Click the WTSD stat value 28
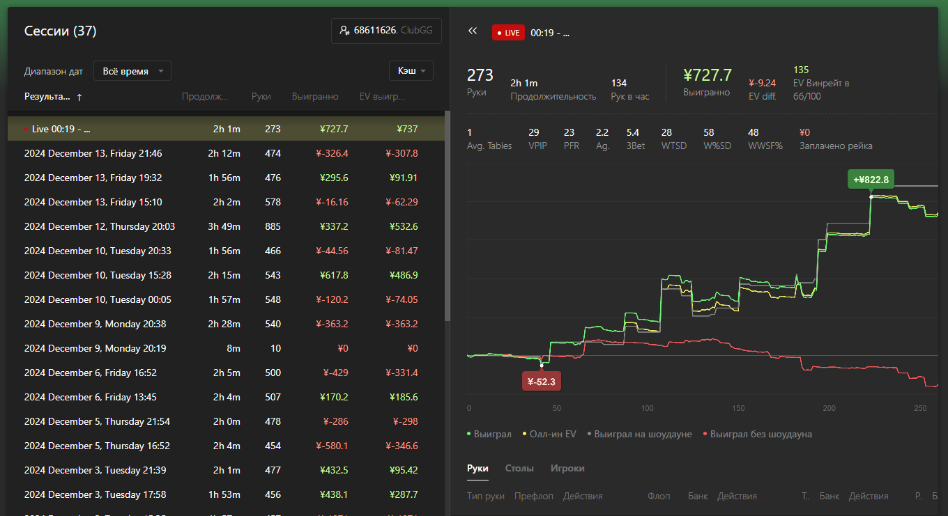Image resolution: width=948 pixels, height=516 pixels. coord(666,132)
